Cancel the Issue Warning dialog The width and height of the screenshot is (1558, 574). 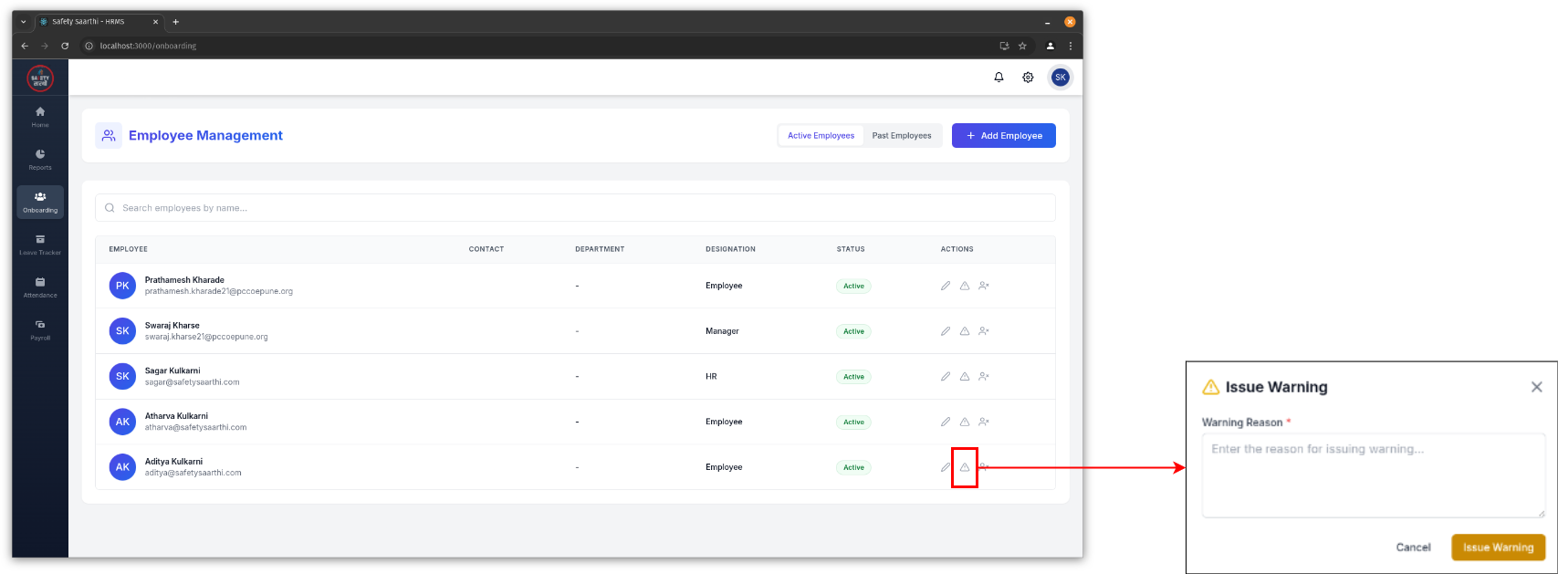[x=1413, y=548]
